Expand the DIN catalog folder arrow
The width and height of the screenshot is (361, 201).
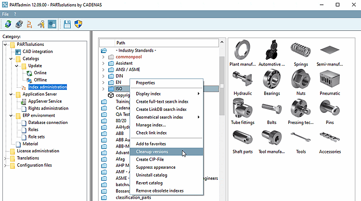pos(103,76)
